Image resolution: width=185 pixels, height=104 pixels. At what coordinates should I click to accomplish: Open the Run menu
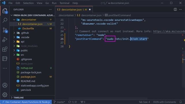click(x=54, y=3)
